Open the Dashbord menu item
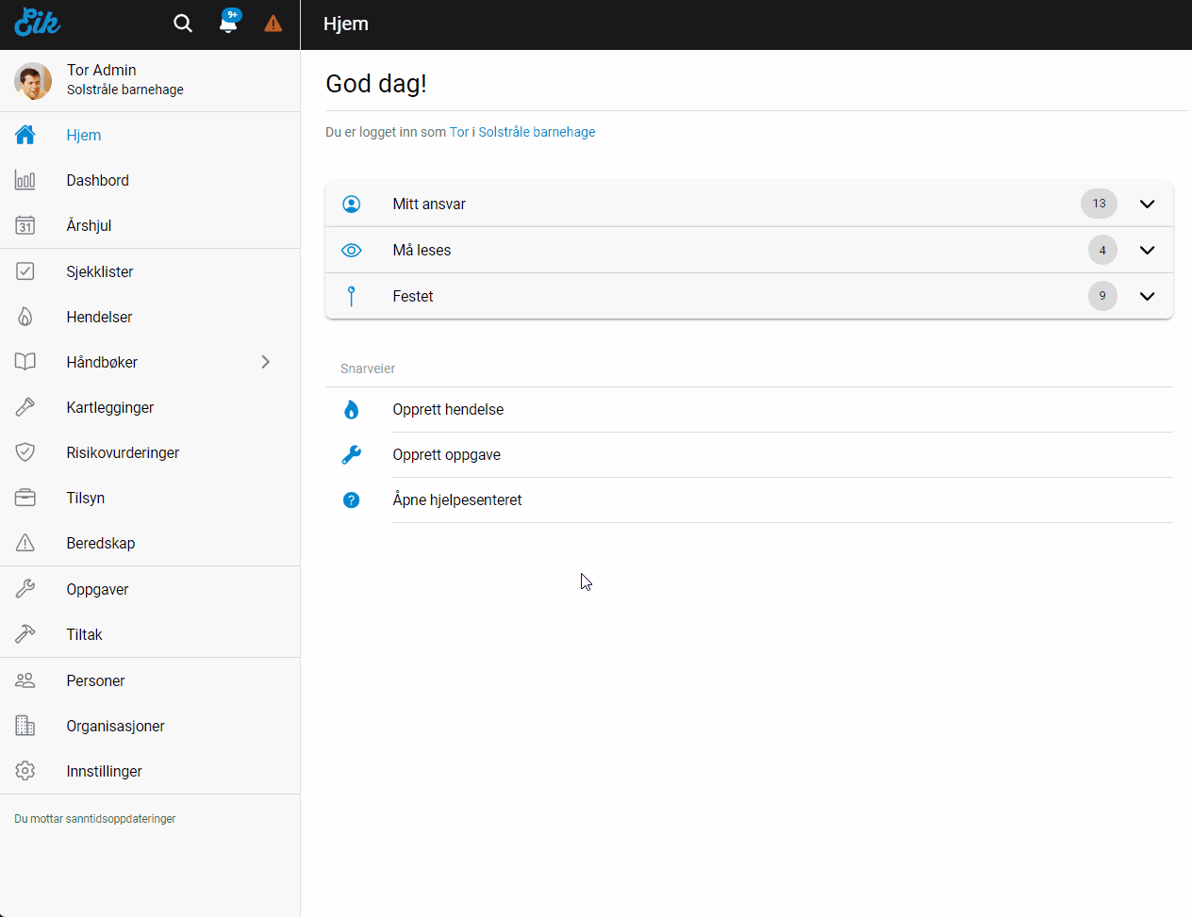 click(x=97, y=180)
